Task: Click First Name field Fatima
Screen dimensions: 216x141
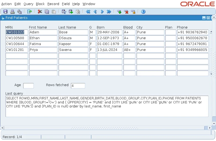Action: (x=43, y=44)
